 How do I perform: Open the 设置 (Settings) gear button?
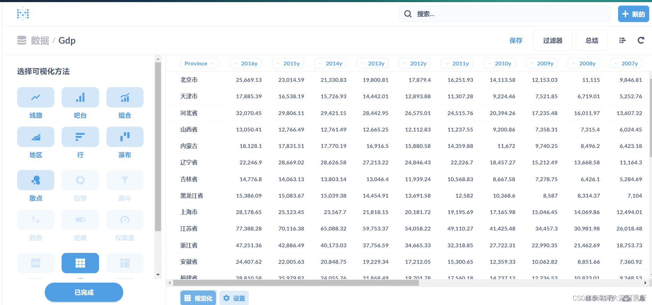click(x=234, y=298)
